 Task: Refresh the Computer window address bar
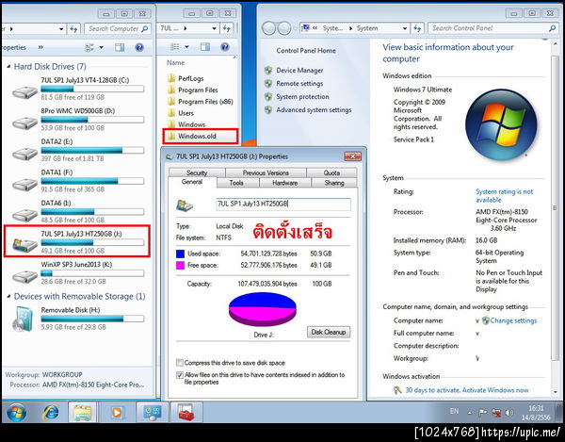click(x=73, y=28)
